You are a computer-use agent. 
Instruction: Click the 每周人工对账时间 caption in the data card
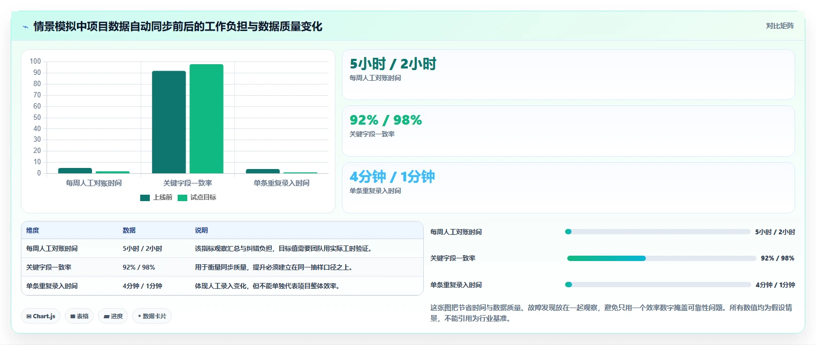(x=375, y=78)
